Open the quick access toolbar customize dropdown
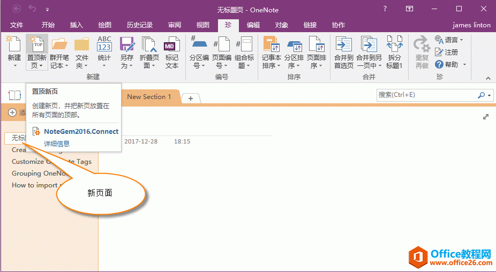Viewport: 496px width, 272px height. click(x=47, y=10)
